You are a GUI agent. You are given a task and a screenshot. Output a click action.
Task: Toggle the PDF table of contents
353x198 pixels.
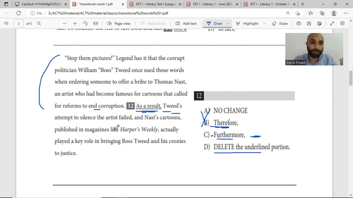click(x=6, y=24)
